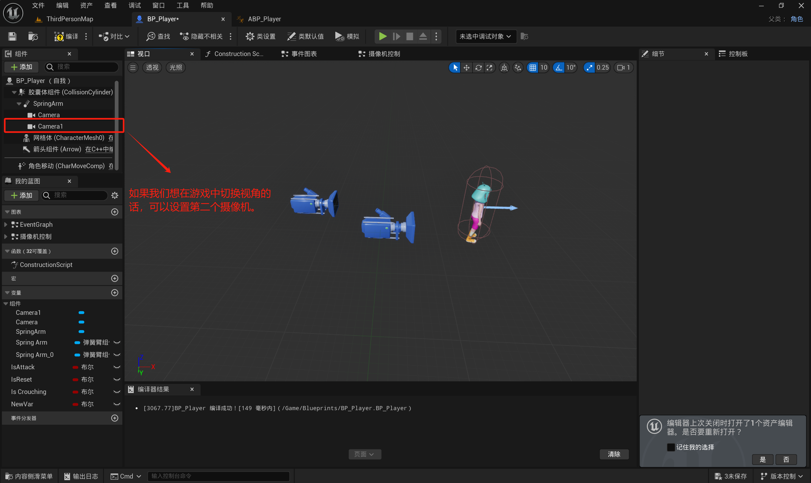The height and width of the screenshot is (483, 811).
Task: Open Class Settings in toolbar
Action: [x=261, y=36]
